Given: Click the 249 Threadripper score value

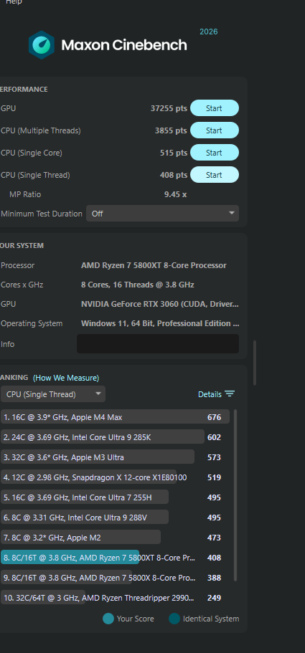Looking at the screenshot, I should click(214, 598).
